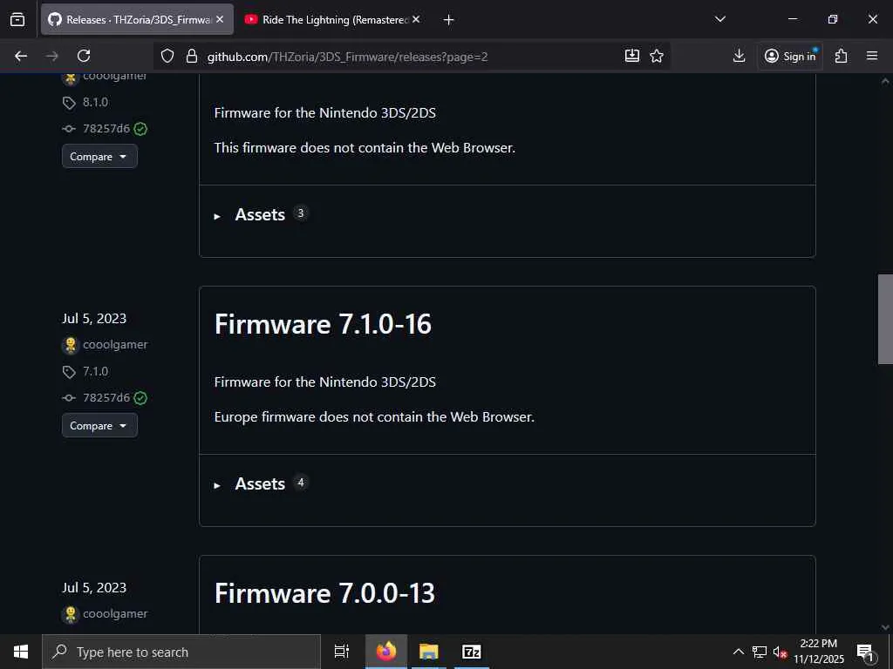Click the Jul 5, 2023 date above Firmware 7.1.0-16
893x669 pixels.
94,319
